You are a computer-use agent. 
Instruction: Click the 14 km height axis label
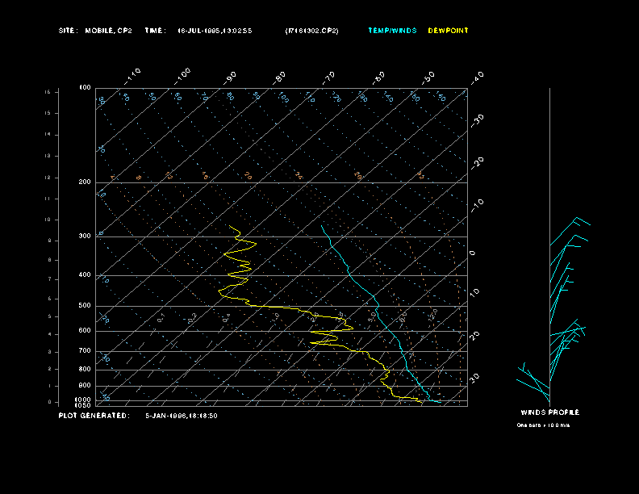click(x=48, y=134)
